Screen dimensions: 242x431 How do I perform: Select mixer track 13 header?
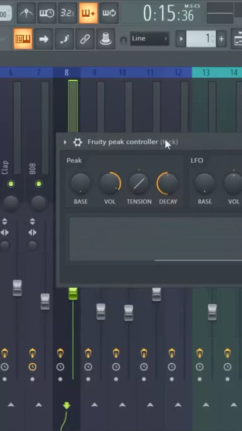[x=206, y=73]
